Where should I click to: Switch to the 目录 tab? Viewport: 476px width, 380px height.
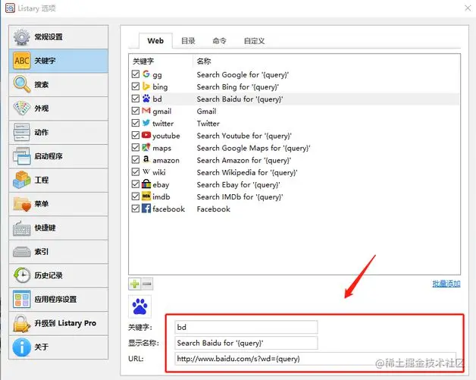point(188,41)
